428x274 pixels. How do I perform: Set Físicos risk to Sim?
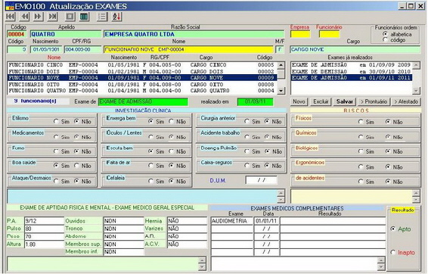pyautogui.click(x=361, y=122)
